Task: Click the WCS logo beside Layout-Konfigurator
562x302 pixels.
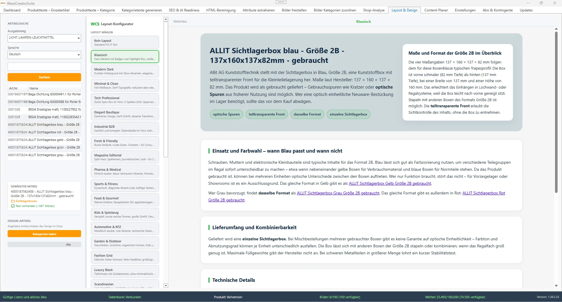Action: (95, 24)
